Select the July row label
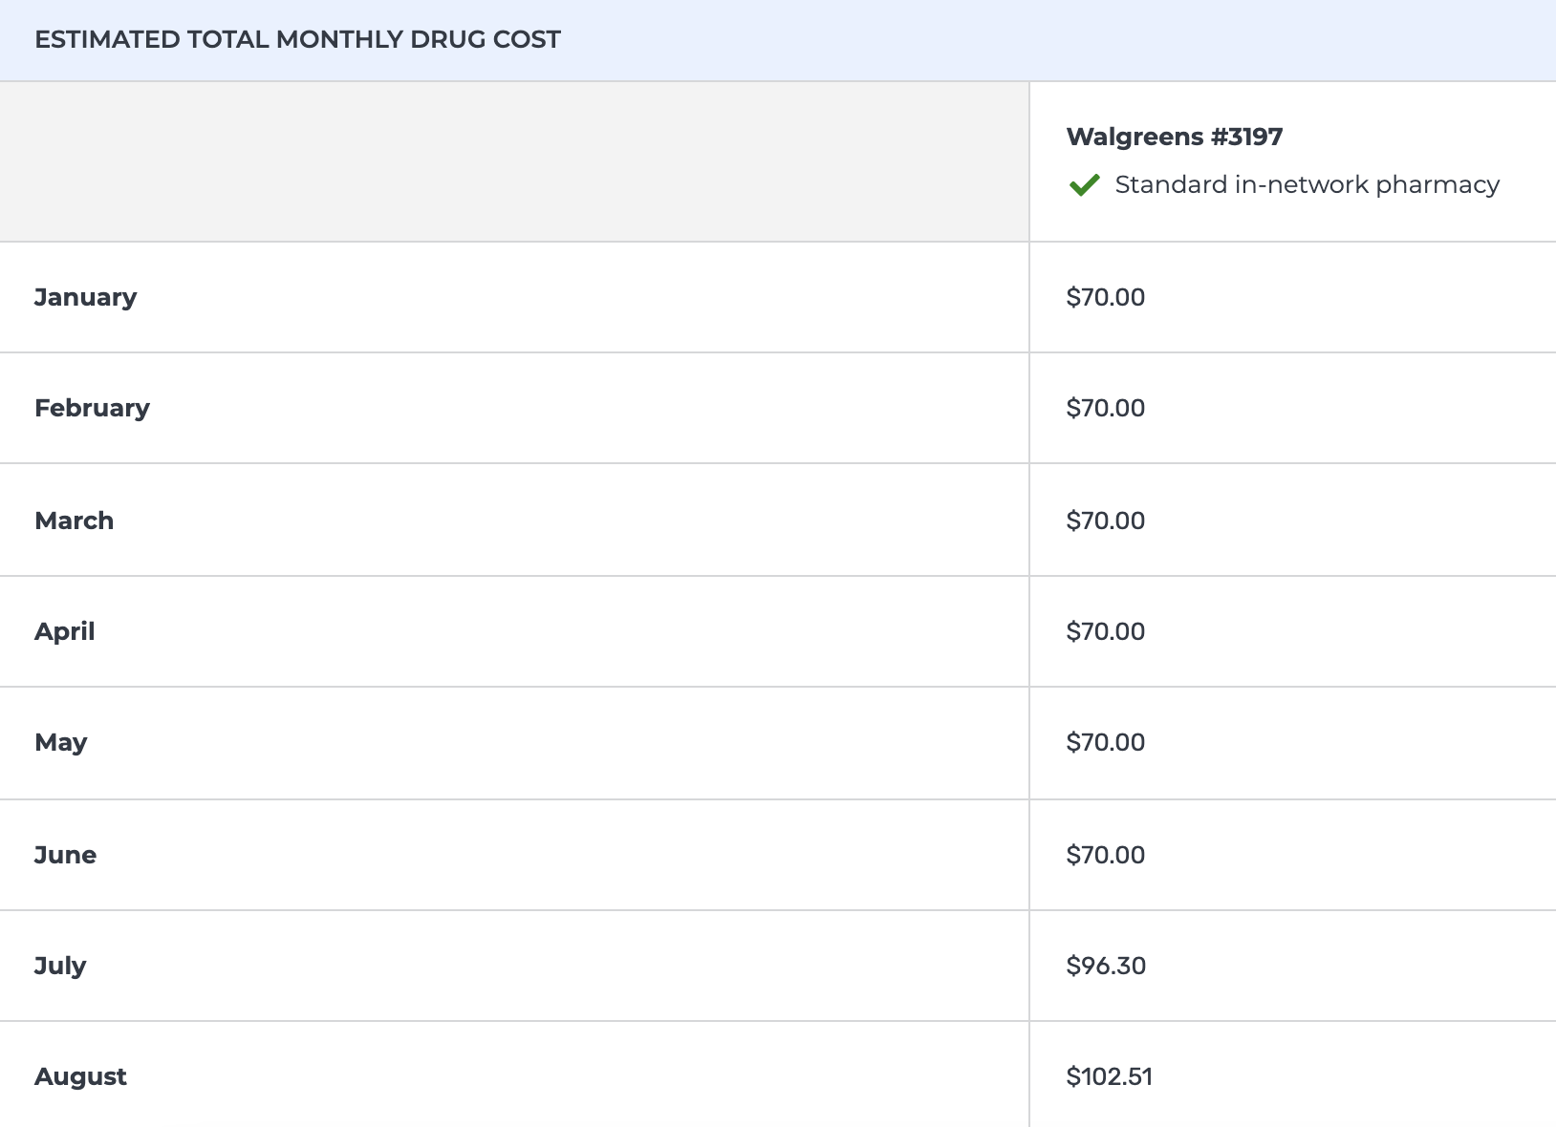 point(60,966)
